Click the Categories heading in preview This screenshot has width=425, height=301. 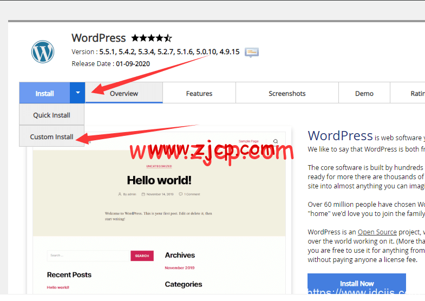[184, 284]
